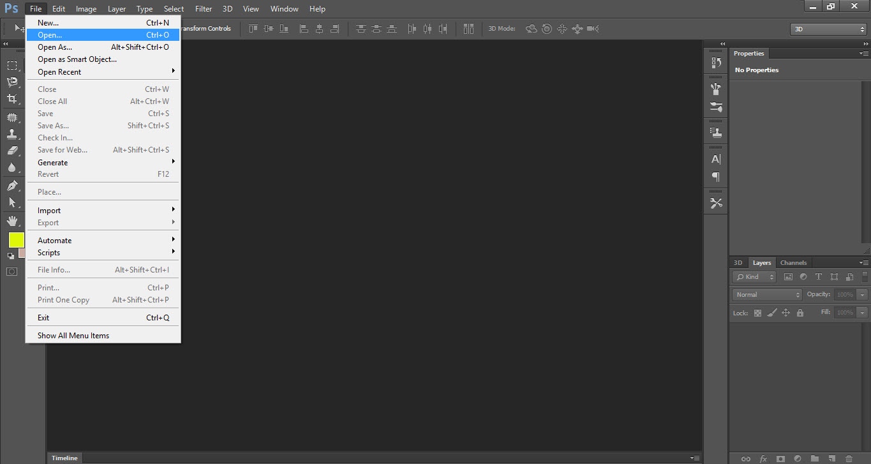
Task: Toggle the smart objects filter icon
Action: click(849, 277)
